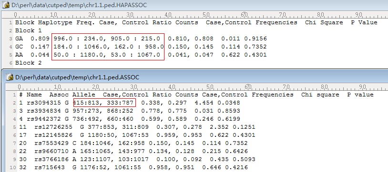The width and height of the screenshot is (388, 172).
Task: Click the chr1.1.ped.ASSOC window file icon
Action: coord(10,77)
